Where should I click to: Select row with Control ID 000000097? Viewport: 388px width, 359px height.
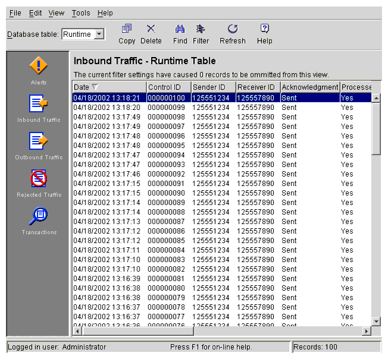click(222, 127)
